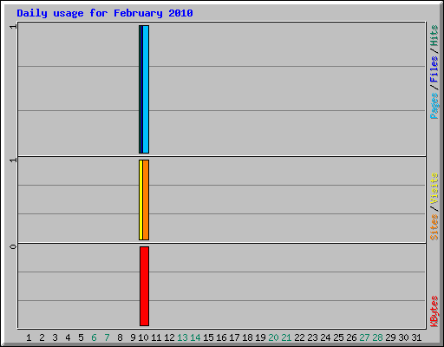Click day label 23 on x-axis
444x347 pixels.
click(x=312, y=337)
